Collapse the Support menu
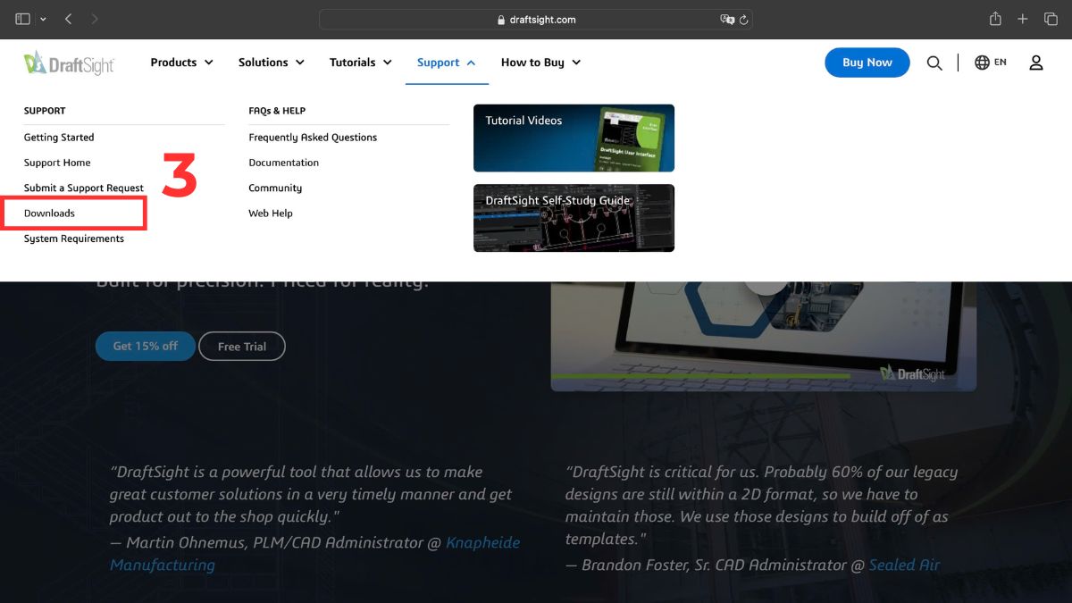This screenshot has height=603, width=1072. (447, 63)
